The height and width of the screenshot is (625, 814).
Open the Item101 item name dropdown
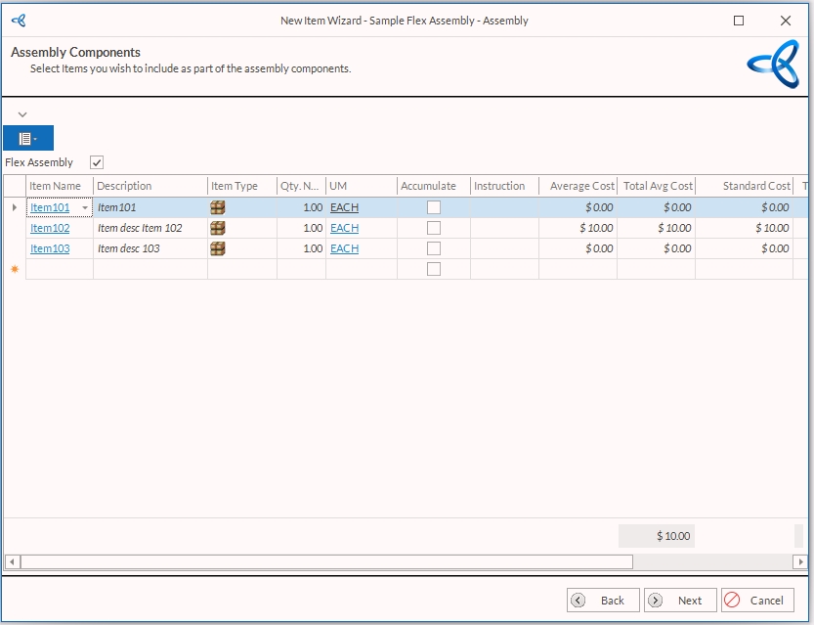click(x=85, y=208)
